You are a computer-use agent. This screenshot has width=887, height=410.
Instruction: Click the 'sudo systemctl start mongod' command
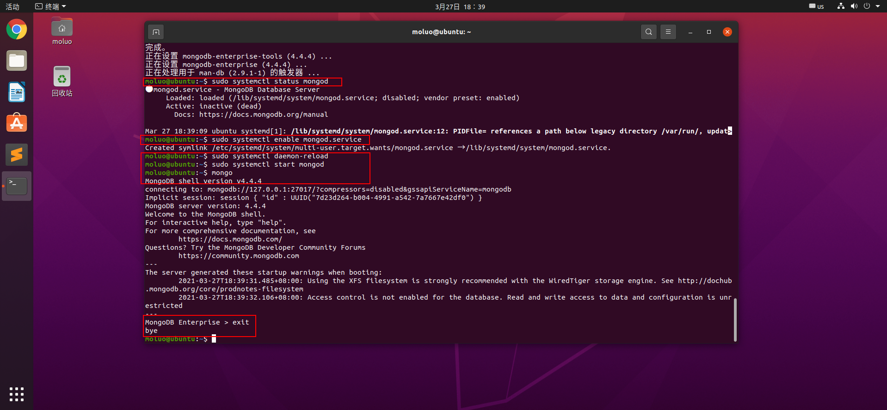[268, 164]
